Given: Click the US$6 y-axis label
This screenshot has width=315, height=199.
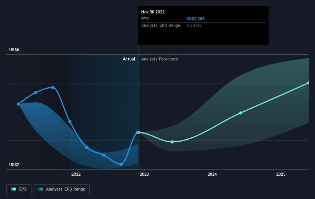Looking at the screenshot, I should [14, 50].
